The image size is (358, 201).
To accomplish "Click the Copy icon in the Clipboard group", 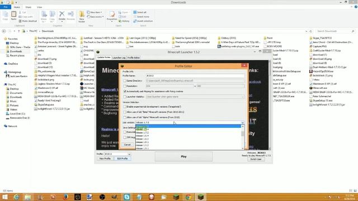I will [x=5, y=15].
